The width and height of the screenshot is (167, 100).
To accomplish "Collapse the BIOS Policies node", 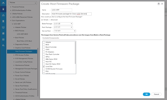I will 14,31.
